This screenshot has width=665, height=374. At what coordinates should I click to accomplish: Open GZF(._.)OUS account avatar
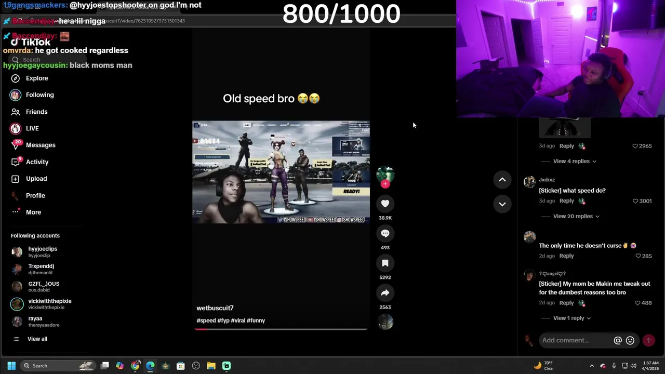[x=17, y=287]
